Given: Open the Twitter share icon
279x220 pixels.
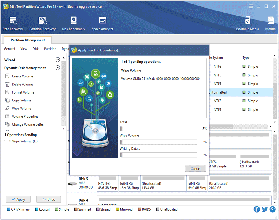Looking at the screenshot, I should click(x=265, y=209).
